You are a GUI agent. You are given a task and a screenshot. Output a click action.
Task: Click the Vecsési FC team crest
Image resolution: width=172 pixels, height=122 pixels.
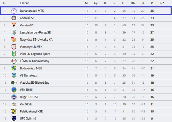click(x=14, y=25)
